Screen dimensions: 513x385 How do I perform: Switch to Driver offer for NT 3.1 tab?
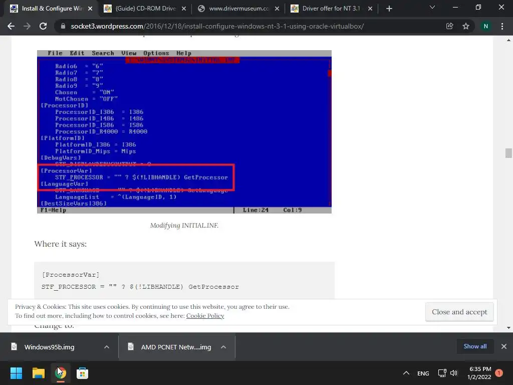[331, 9]
